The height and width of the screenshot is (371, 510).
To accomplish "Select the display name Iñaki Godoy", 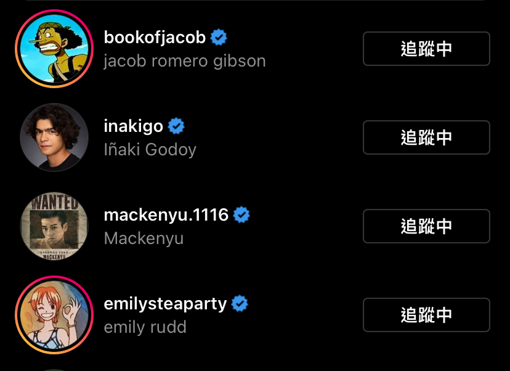I will coord(150,150).
